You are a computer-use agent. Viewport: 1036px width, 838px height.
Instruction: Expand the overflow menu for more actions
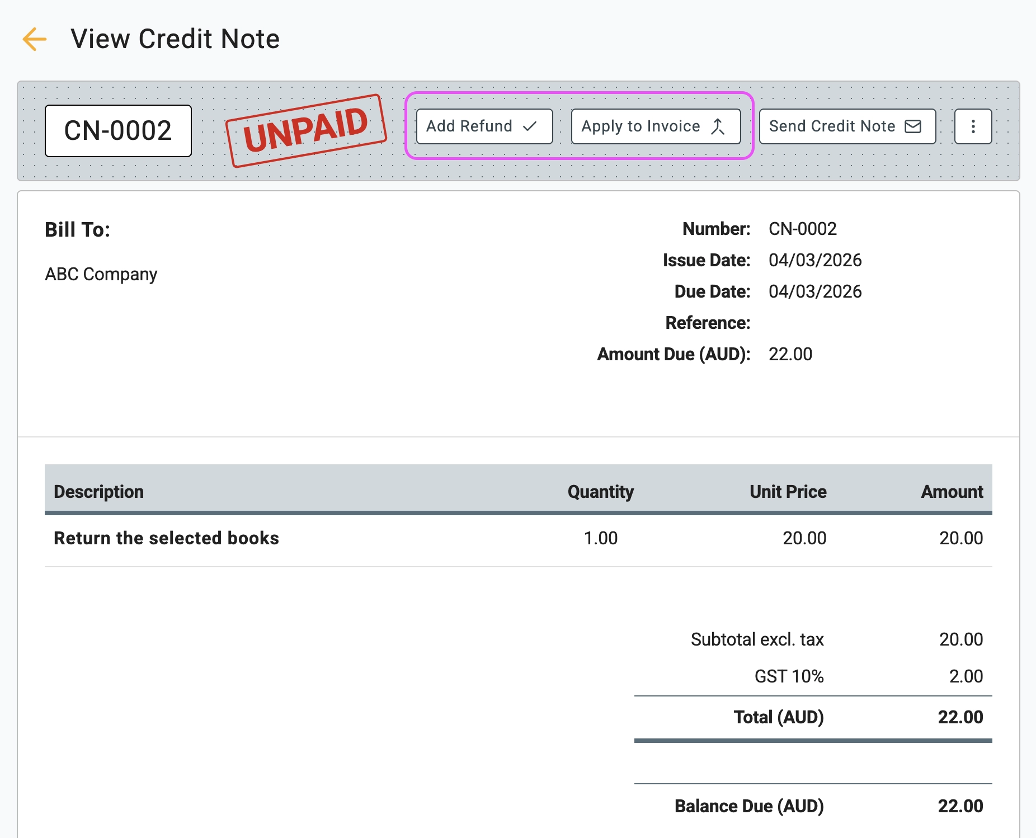pos(973,126)
